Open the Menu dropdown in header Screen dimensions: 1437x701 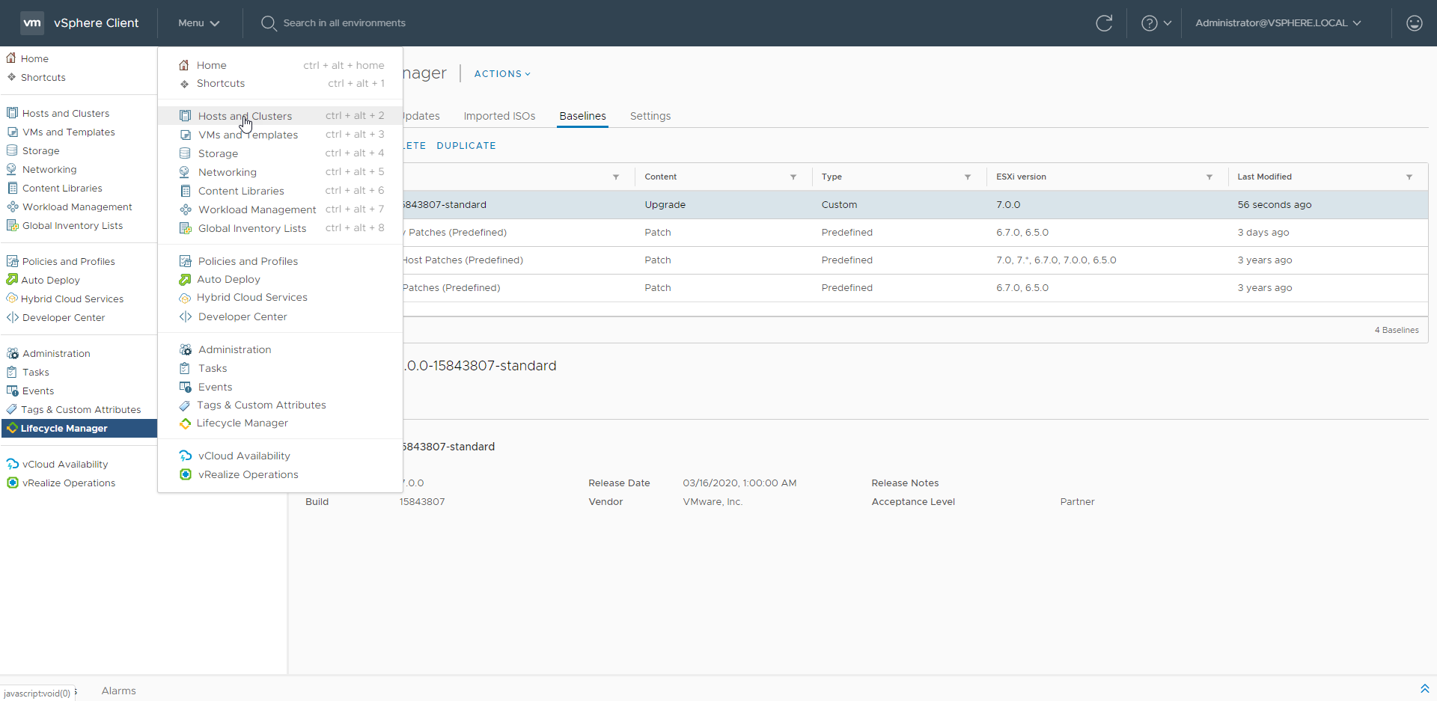(x=198, y=23)
